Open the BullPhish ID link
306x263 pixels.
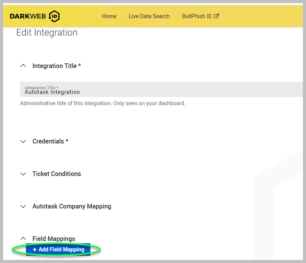[201, 16]
